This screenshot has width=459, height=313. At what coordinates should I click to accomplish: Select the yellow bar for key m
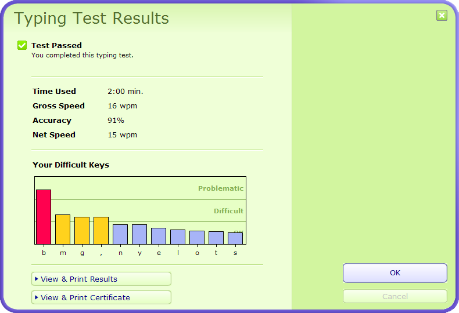click(x=63, y=230)
